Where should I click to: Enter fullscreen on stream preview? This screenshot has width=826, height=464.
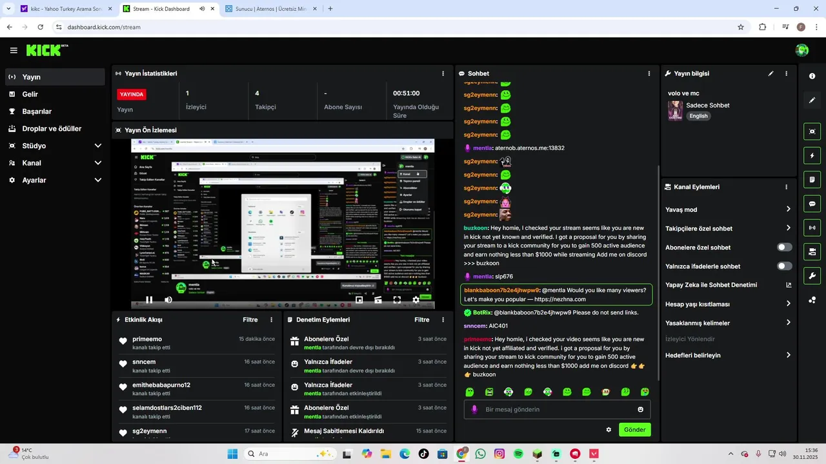[x=397, y=300]
